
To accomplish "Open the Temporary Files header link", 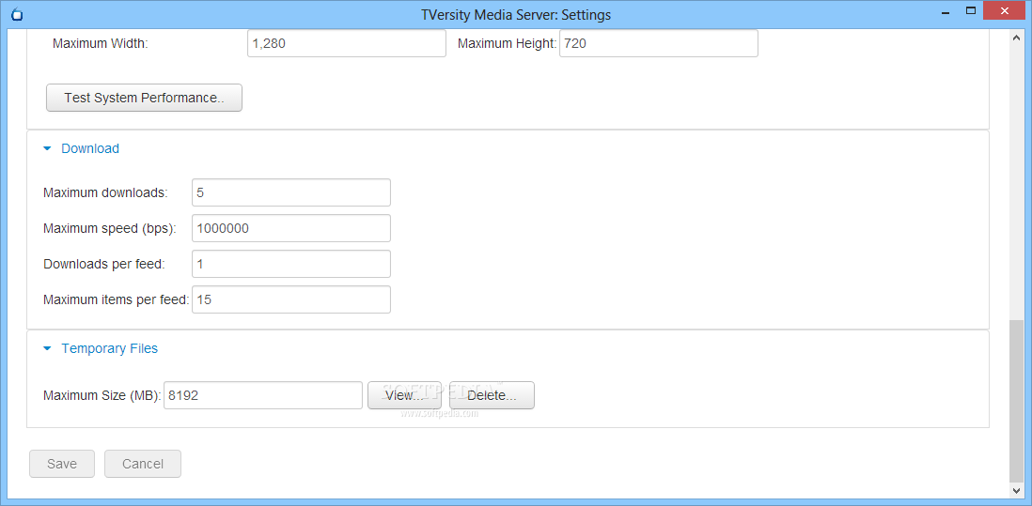I will click(109, 348).
